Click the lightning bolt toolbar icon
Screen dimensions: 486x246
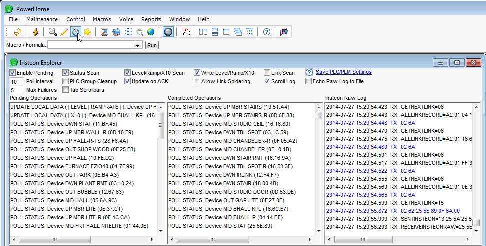point(36,32)
